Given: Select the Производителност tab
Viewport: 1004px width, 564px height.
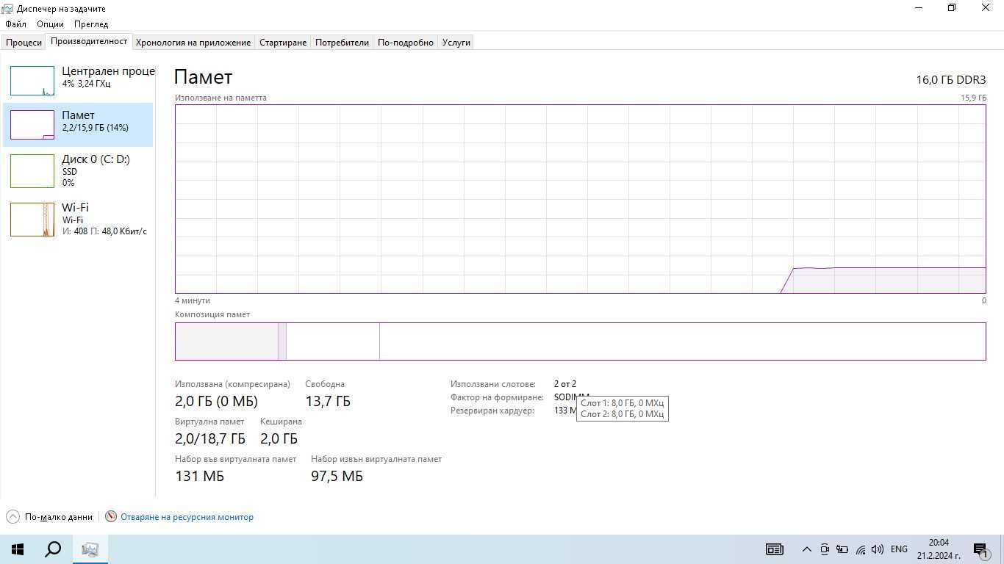Looking at the screenshot, I should tap(89, 42).
